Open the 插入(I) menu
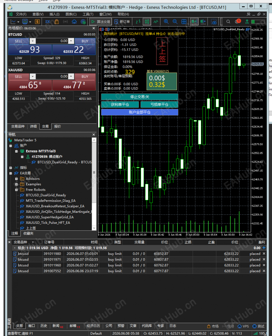The height and width of the screenshot is (336, 272). [x=54, y=14]
